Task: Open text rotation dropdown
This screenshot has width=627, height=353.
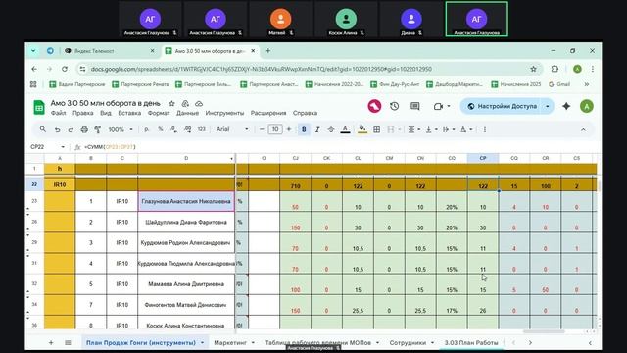Action: (x=466, y=129)
